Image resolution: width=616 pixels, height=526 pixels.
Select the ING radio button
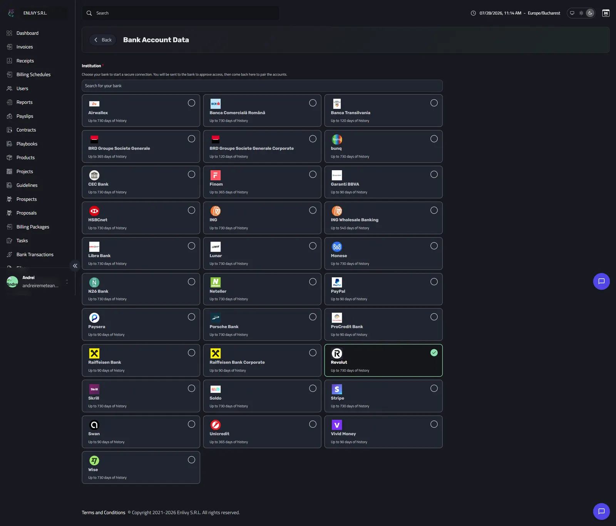(313, 210)
